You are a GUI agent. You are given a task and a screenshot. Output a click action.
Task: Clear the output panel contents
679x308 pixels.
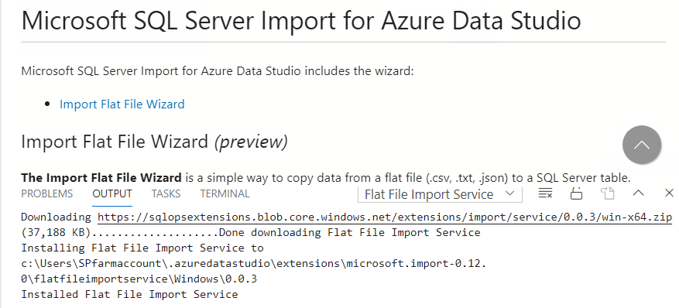[x=545, y=193]
